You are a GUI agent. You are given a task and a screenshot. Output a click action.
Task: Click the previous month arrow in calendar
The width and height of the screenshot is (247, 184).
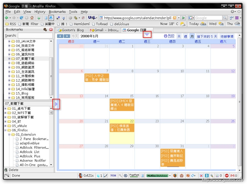[60, 36]
